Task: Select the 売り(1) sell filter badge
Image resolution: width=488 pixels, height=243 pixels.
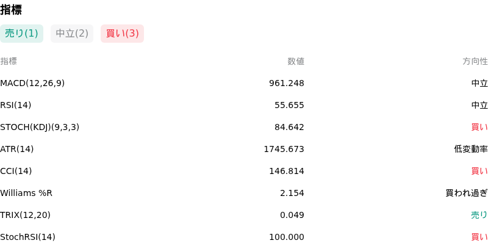Action: click(x=21, y=34)
